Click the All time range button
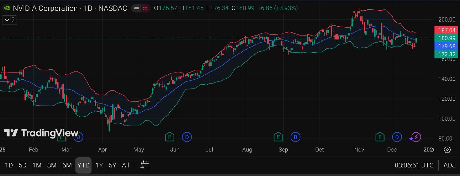Image resolution: width=460 pixels, height=176 pixels. 125,165
